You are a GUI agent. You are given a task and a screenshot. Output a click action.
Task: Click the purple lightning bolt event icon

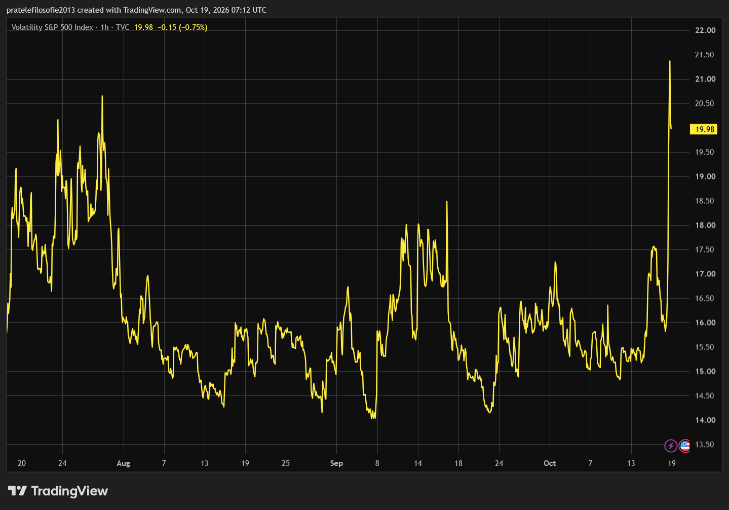click(x=671, y=446)
